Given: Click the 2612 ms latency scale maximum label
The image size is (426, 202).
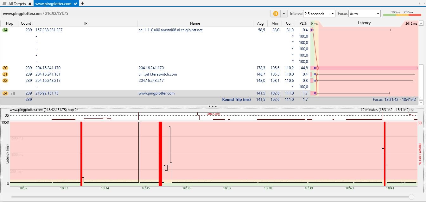Looking at the screenshot, I should click(411, 23).
